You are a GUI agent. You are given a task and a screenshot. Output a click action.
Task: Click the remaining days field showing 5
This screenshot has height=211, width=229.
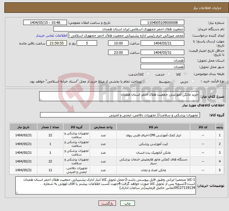[87, 43]
